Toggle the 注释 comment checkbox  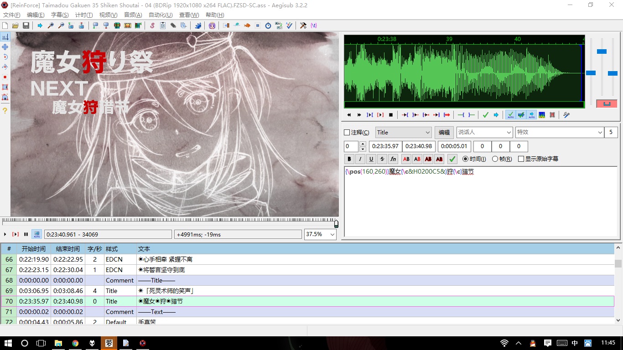click(347, 133)
